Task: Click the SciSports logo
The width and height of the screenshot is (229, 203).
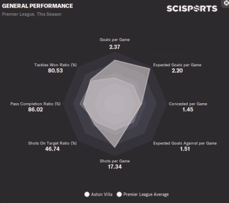Action: 192,9
